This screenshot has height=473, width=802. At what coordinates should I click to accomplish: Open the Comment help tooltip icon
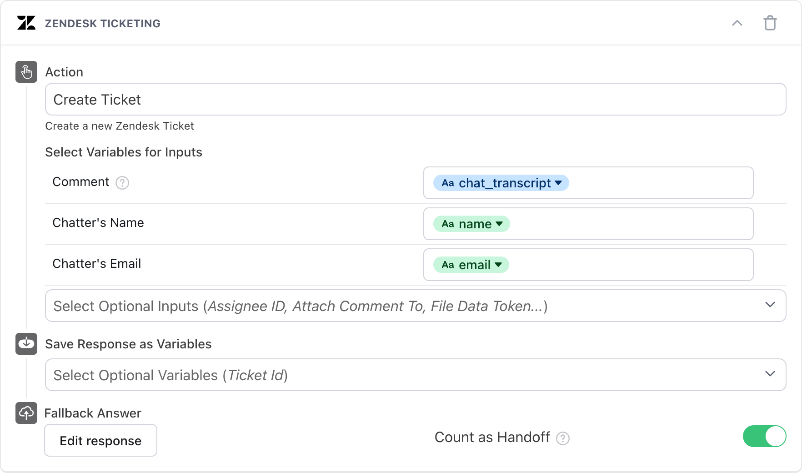(x=122, y=183)
